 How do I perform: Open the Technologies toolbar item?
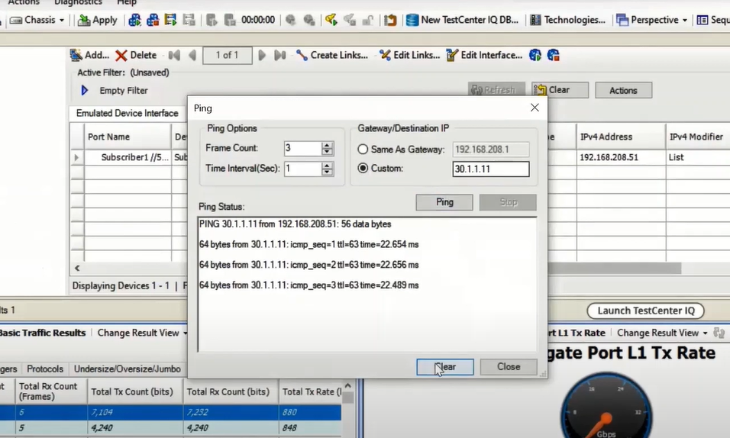(x=568, y=20)
